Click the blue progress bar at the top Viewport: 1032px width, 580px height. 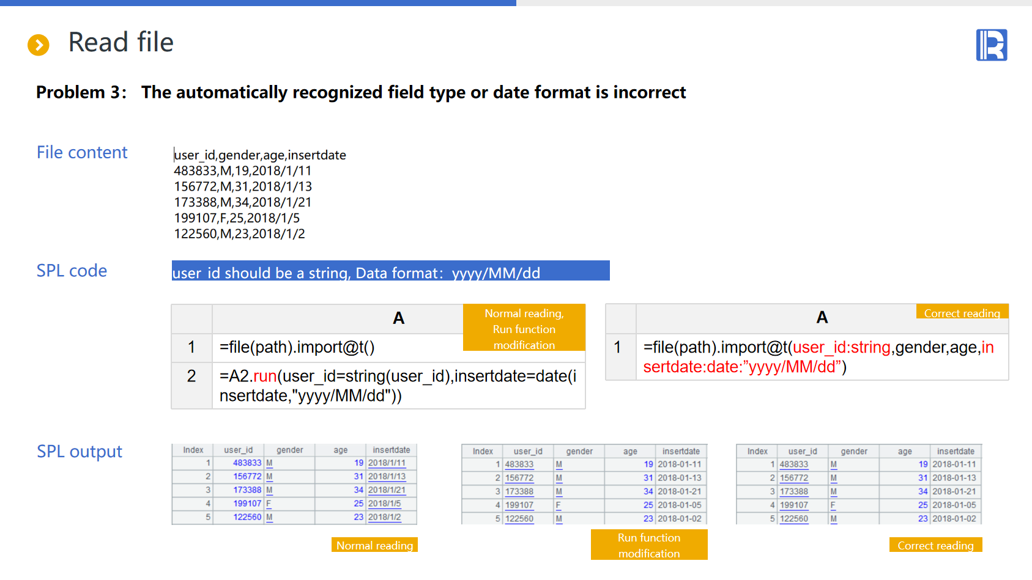pos(258,3)
